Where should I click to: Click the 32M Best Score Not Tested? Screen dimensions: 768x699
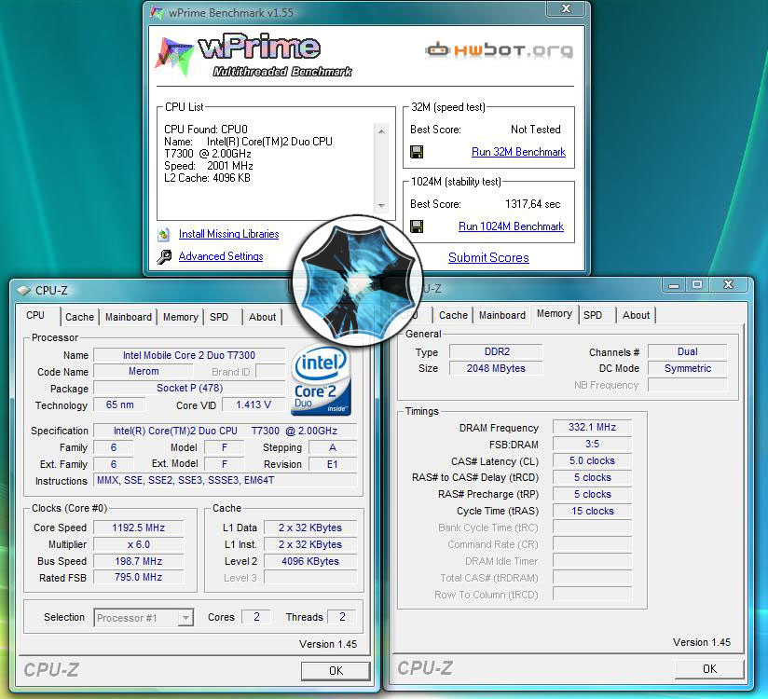[535, 130]
